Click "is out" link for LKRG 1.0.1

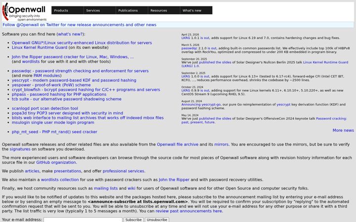tap(205, 38)
